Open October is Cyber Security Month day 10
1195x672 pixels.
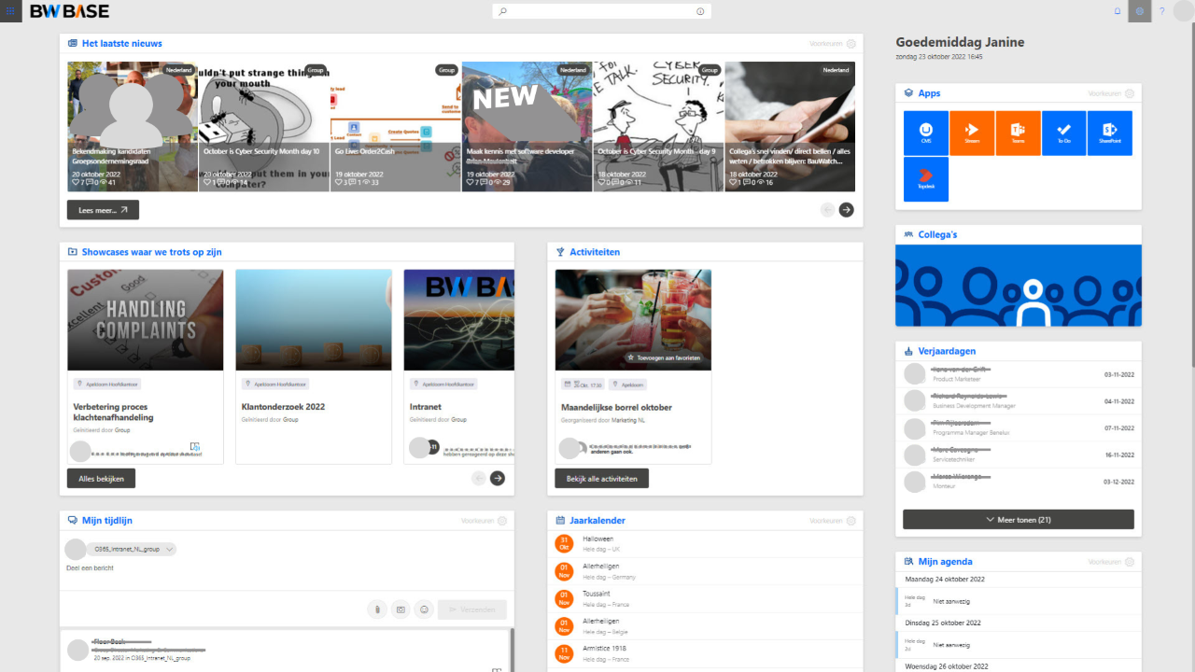[264, 126]
